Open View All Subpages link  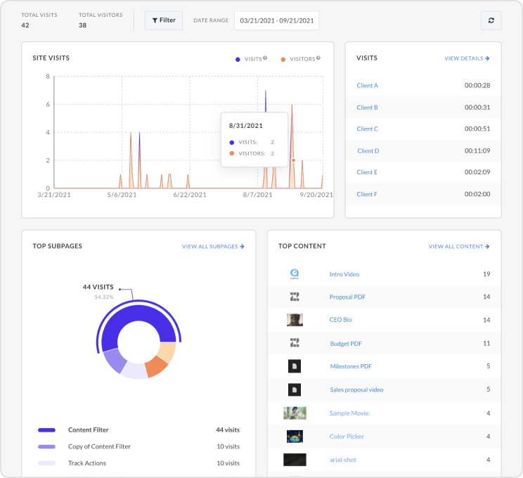click(213, 247)
